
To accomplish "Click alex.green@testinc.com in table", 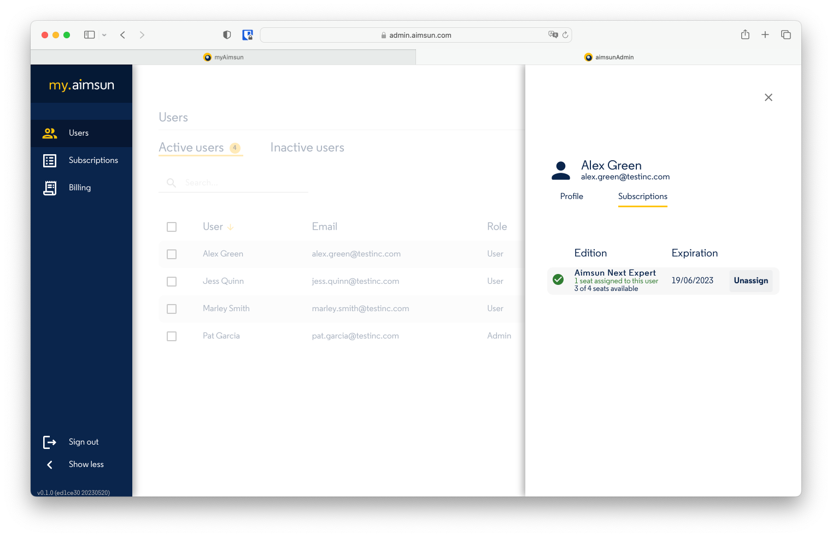I will [x=356, y=254].
